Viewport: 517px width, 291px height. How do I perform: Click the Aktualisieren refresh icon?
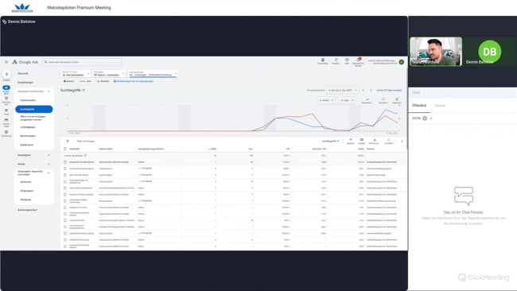[x=336, y=60]
